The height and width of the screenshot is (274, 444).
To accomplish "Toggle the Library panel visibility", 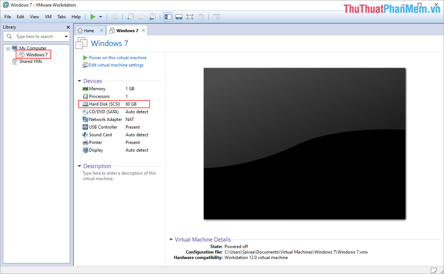I will coord(168,16).
